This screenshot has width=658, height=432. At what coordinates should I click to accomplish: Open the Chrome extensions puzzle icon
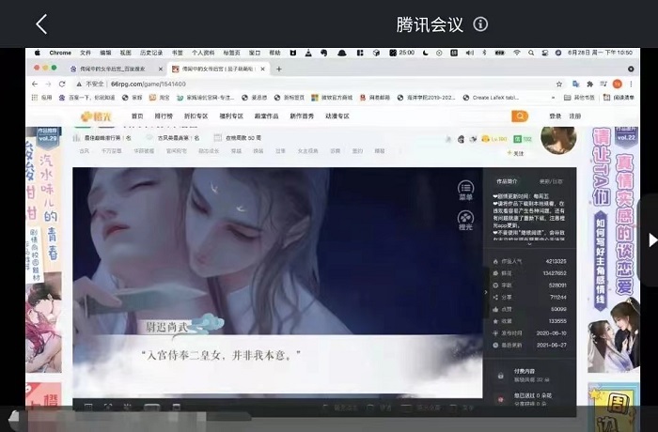coord(589,84)
